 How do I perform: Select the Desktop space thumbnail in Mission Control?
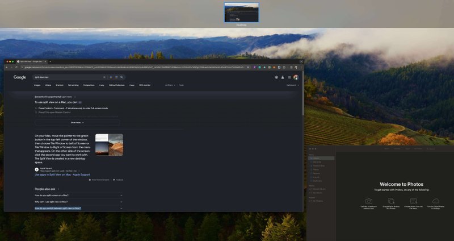click(241, 13)
